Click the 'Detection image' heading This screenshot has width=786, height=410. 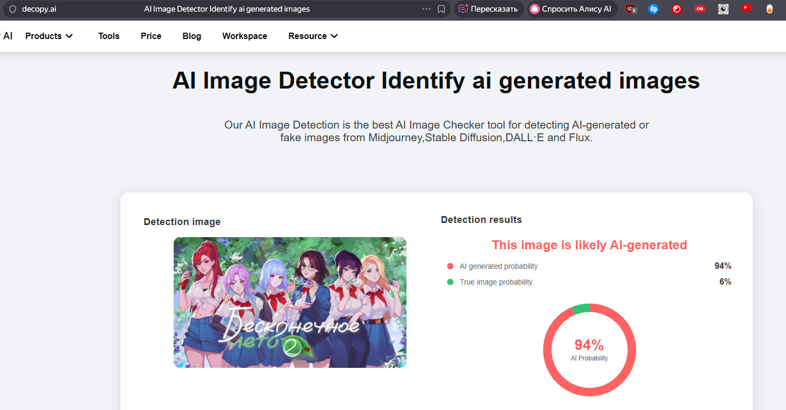click(x=182, y=222)
